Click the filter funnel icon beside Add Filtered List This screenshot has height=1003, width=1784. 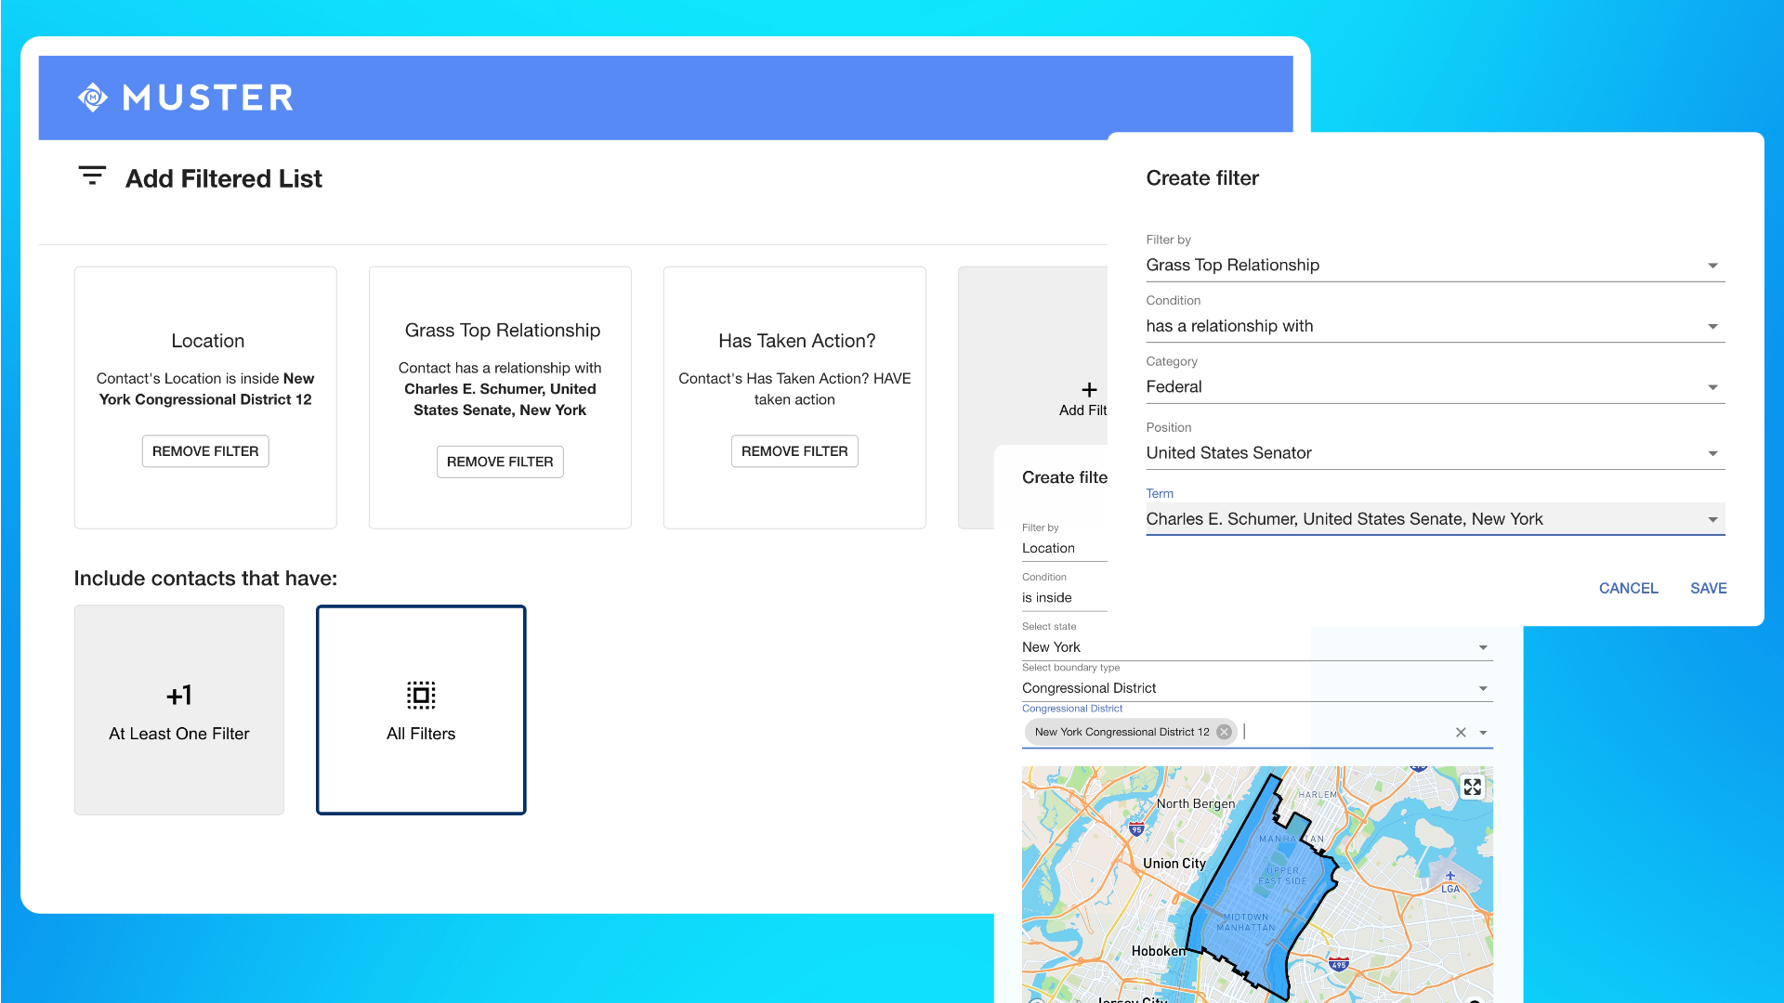tap(91, 176)
